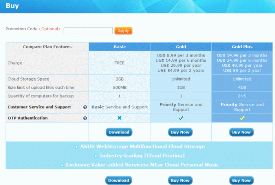
Task: Click the 2GB storage cell
Action: coord(119,79)
